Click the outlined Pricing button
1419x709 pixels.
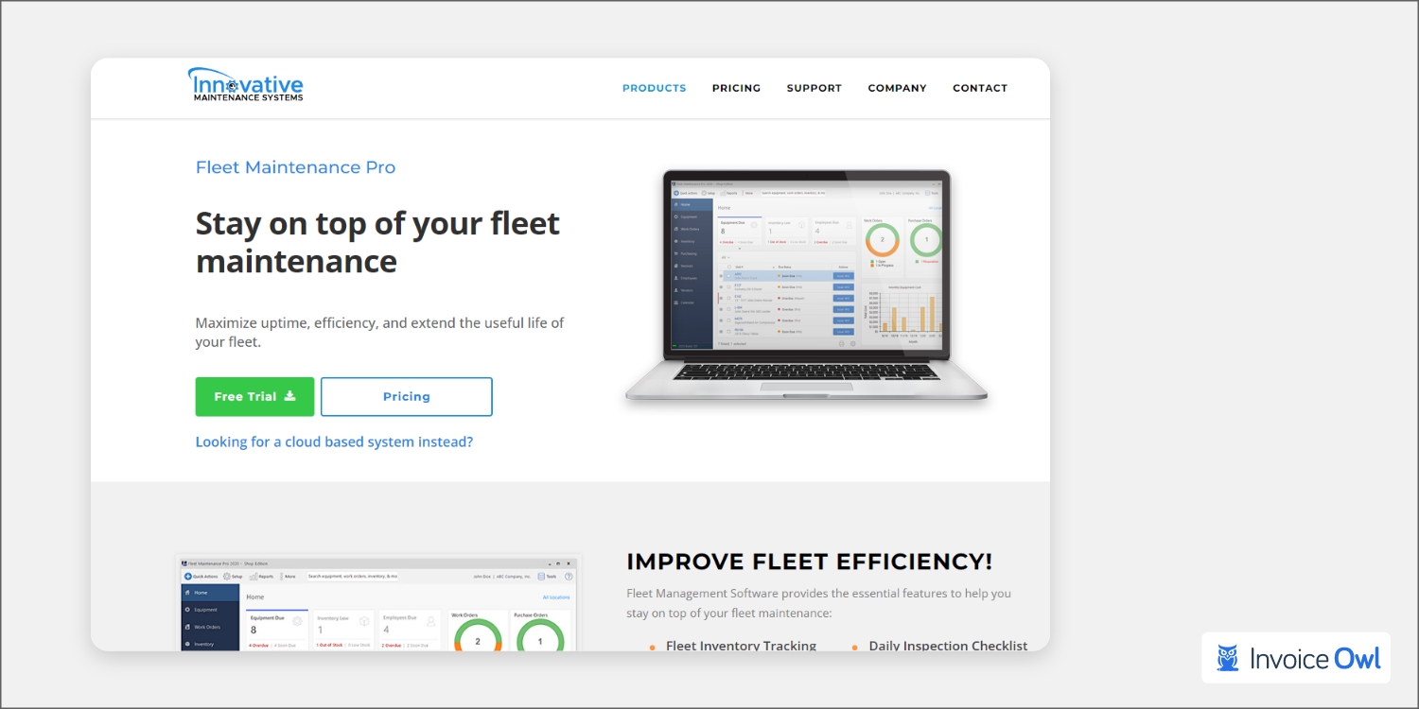point(406,397)
